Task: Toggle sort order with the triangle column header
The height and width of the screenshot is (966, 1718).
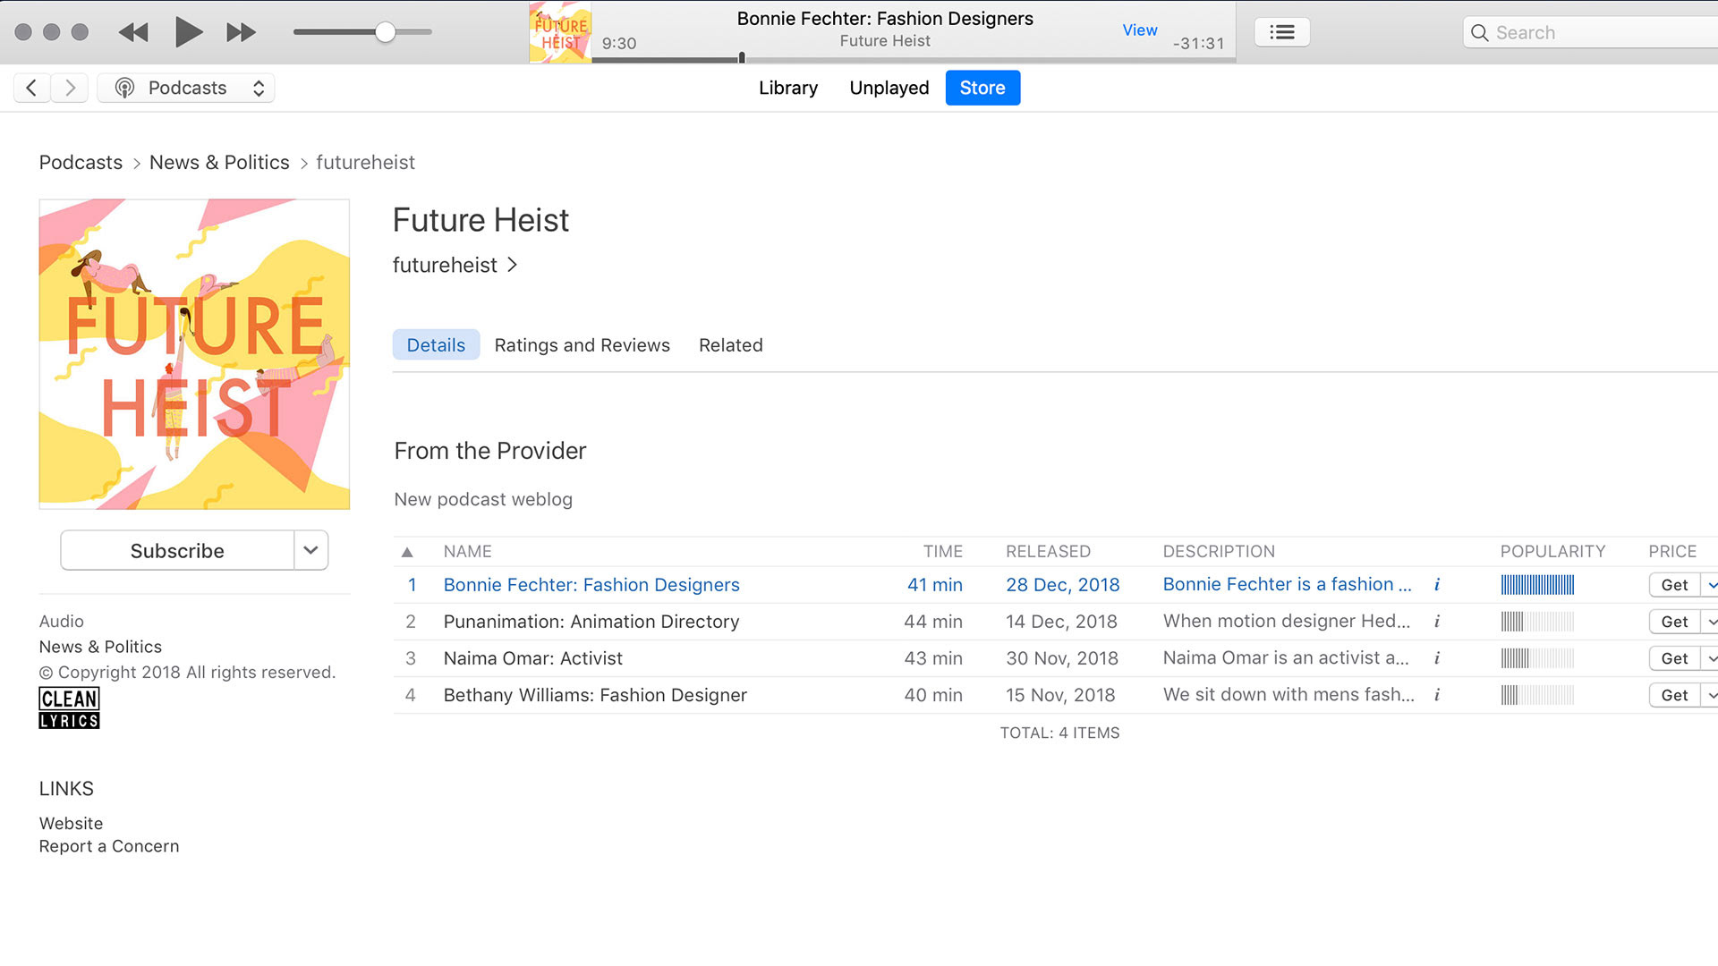Action: coord(407,552)
